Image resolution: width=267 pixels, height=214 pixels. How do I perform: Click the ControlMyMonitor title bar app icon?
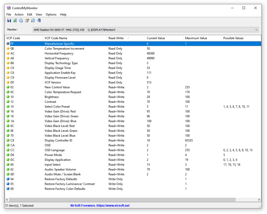(9, 8)
